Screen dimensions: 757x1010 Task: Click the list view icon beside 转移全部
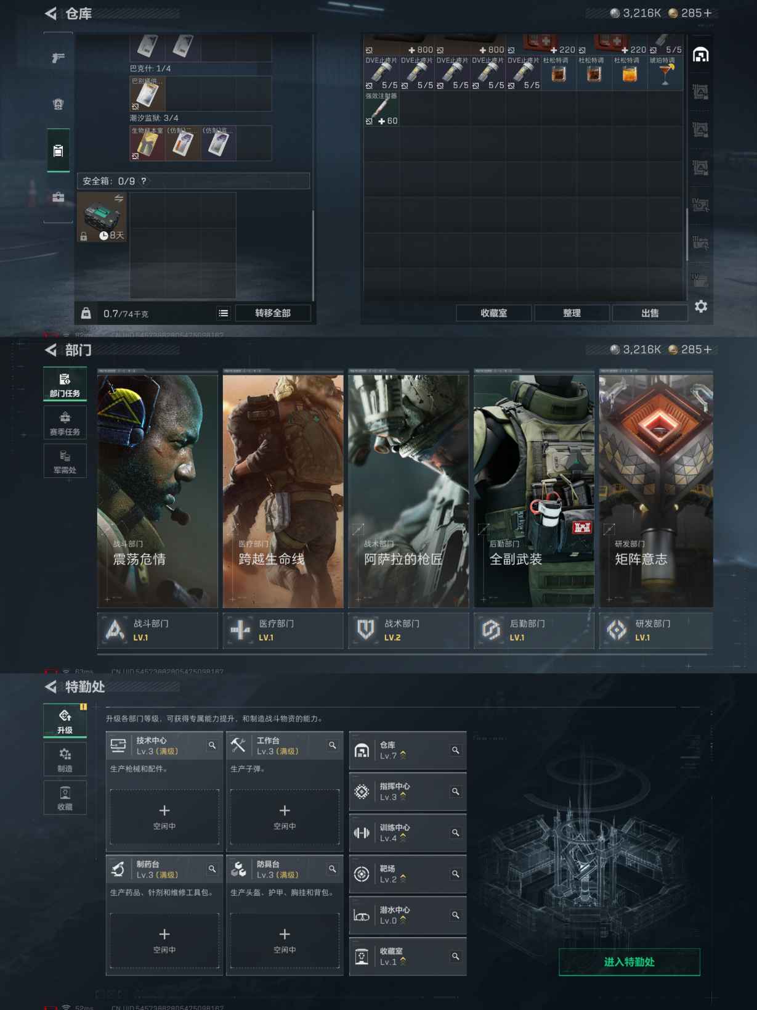(223, 313)
